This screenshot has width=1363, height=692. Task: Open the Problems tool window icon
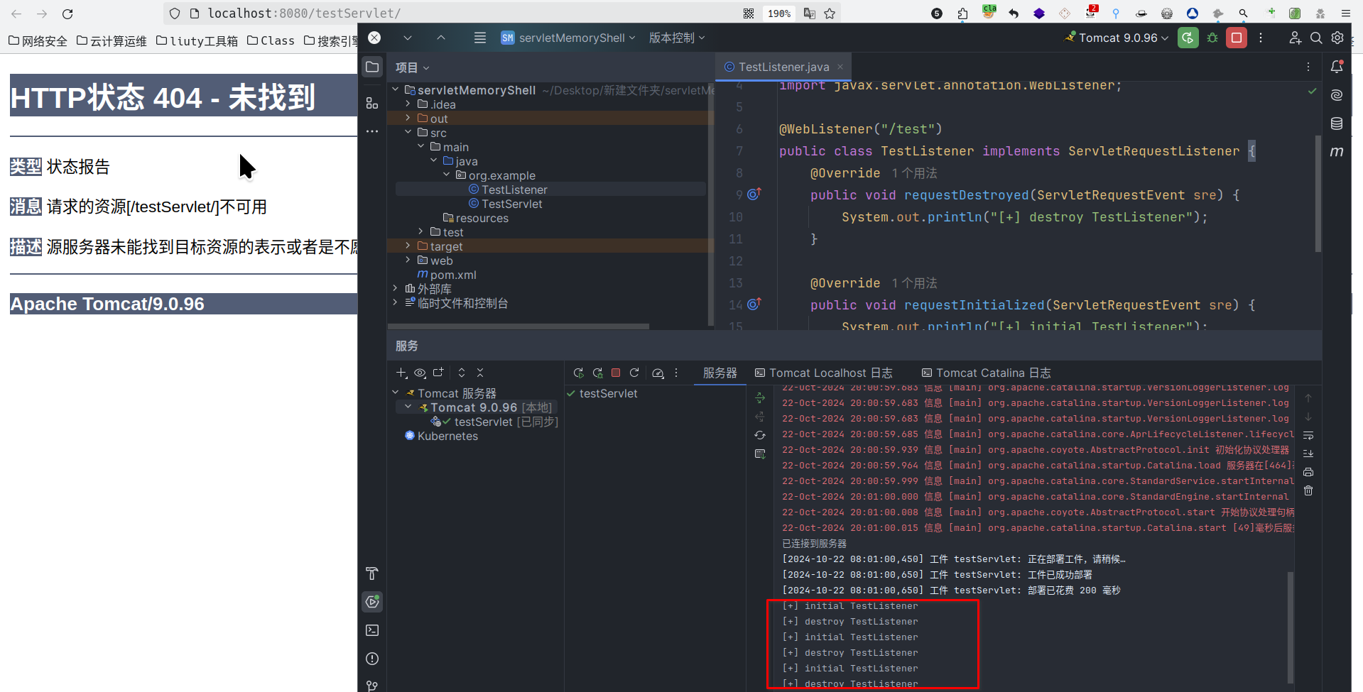(x=372, y=659)
